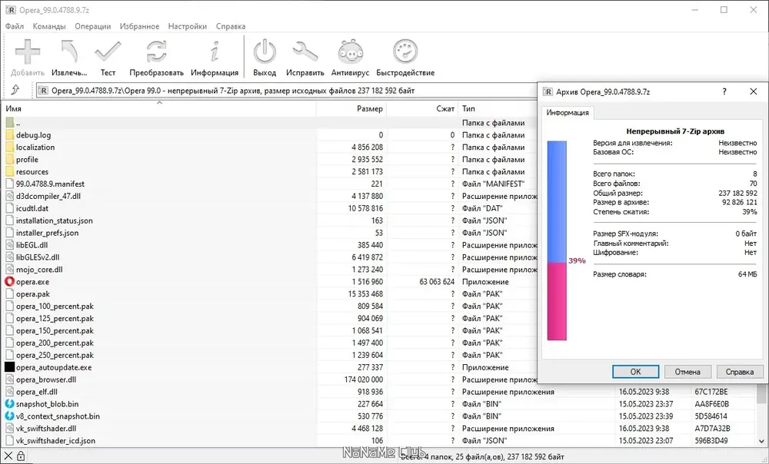Image resolution: width=769 pixels, height=464 pixels.
Task: Open the Быстродействие (Benchmark) gauge icon
Action: click(x=405, y=51)
